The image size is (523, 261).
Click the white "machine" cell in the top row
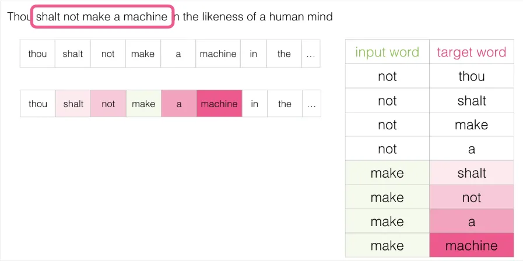coord(218,54)
